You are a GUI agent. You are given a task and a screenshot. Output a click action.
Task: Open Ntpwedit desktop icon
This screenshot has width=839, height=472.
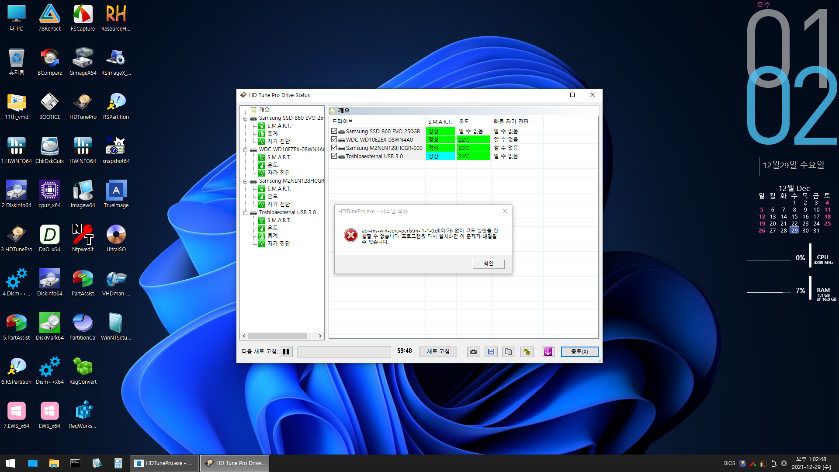tap(83, 239)
